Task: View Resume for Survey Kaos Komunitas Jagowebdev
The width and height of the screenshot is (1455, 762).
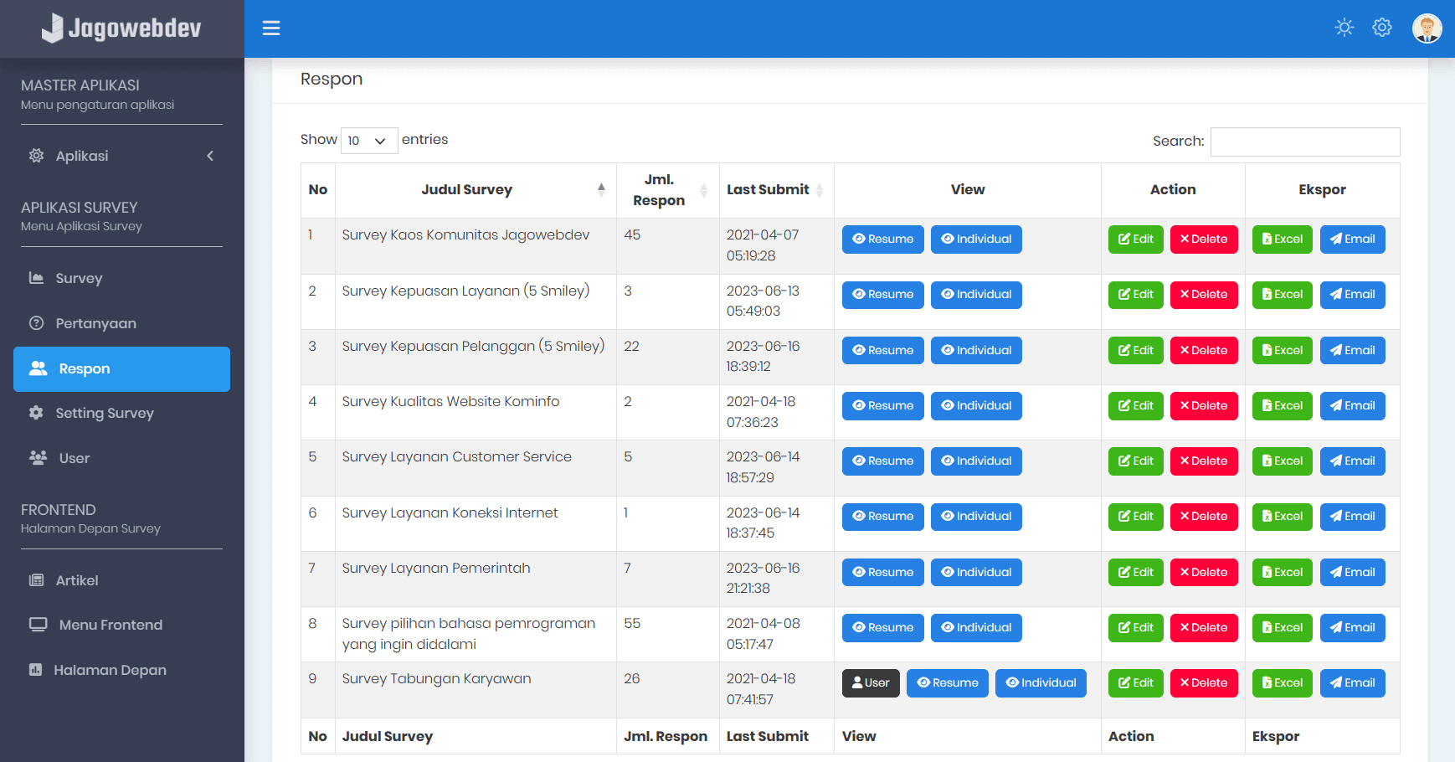Action: pos(883,239)
